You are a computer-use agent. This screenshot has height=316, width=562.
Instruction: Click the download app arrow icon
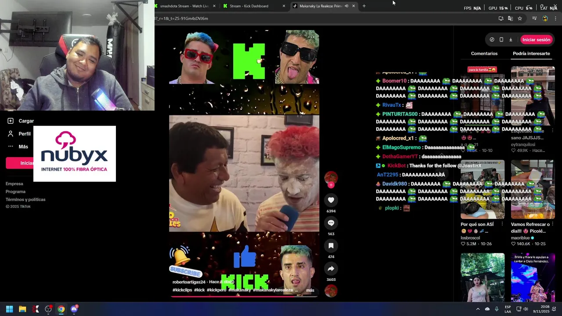[511, 39]
